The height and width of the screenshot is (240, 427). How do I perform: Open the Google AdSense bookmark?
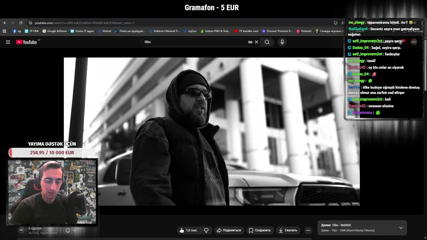point(55,31)
